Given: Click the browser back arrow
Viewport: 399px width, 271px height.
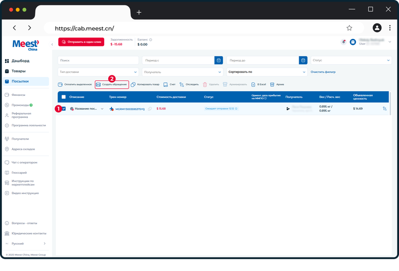Looking at the screenshot, I should pyautogui.click(x=14, y=28).
